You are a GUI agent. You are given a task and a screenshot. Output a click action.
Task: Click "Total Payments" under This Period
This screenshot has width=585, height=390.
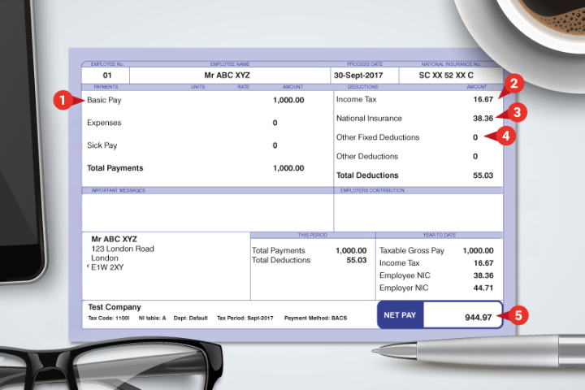[279, 250]
